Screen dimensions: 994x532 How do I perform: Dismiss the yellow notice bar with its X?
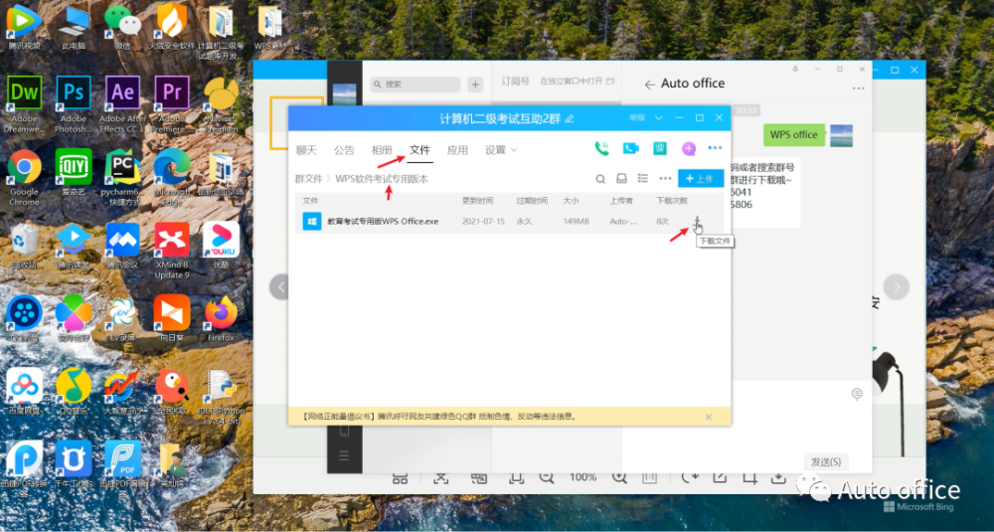point(708,417)
